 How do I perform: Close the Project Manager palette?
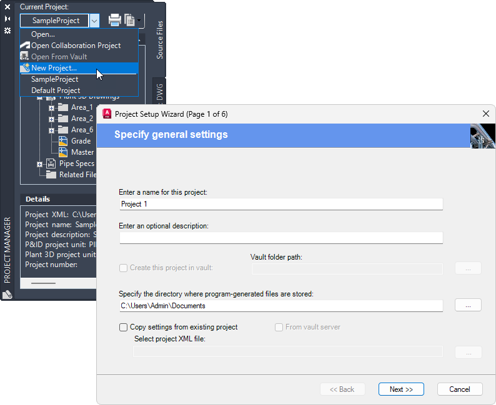tap(7, 7)
